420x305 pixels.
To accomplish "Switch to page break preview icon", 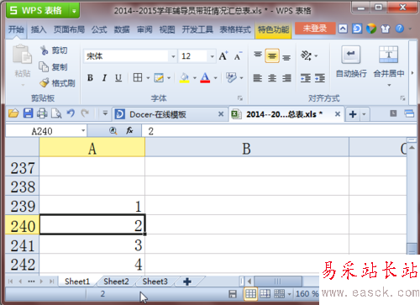I will click(x=265, y=294).
